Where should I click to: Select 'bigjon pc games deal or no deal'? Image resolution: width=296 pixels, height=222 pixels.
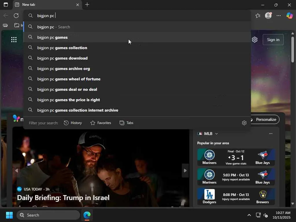point(137,89)
